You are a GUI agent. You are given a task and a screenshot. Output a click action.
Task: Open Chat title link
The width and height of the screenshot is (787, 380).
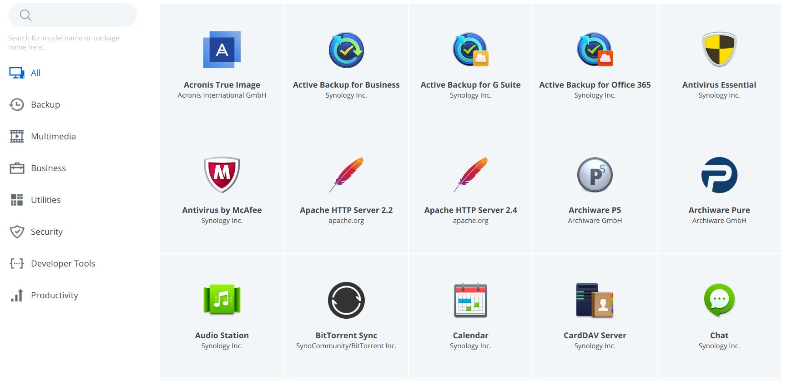coord(719,335)
